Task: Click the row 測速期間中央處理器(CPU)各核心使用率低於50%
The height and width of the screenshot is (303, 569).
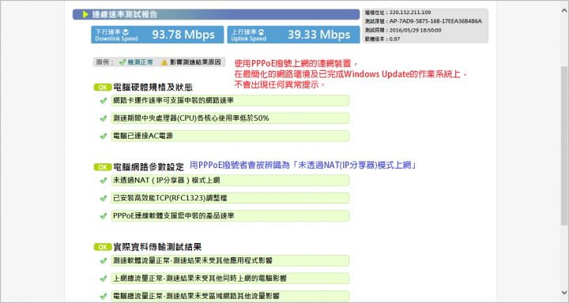Action: click(230, 118)
